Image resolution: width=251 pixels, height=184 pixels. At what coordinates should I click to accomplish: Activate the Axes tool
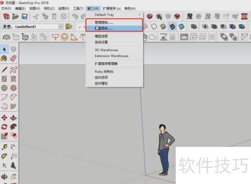tap(5, 165)
